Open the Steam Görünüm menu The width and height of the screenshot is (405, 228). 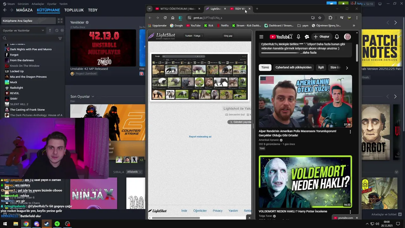(x=23, y=4)
